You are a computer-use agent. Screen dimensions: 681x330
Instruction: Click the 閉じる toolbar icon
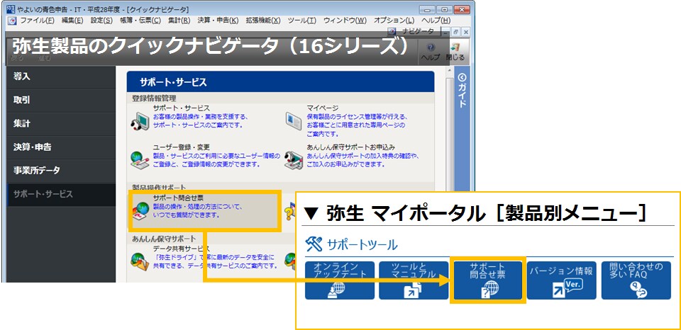(455, 52)
